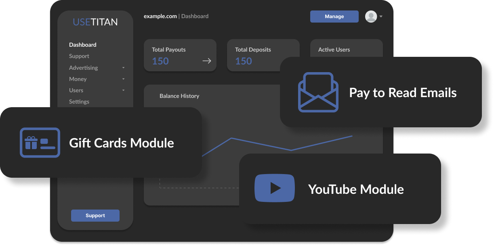Click the example.com breadcrumb text
Image resolution: width=494 pixels, height=245 pixels.
click(x=160, y=17)
